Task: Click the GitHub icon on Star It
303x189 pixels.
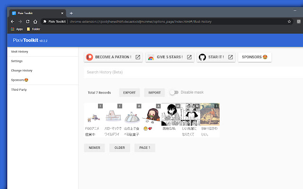Action: 203,57
